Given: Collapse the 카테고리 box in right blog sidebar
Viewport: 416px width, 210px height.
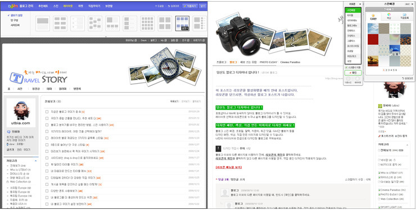Looking at the screenshot, I should coord(408,145).
